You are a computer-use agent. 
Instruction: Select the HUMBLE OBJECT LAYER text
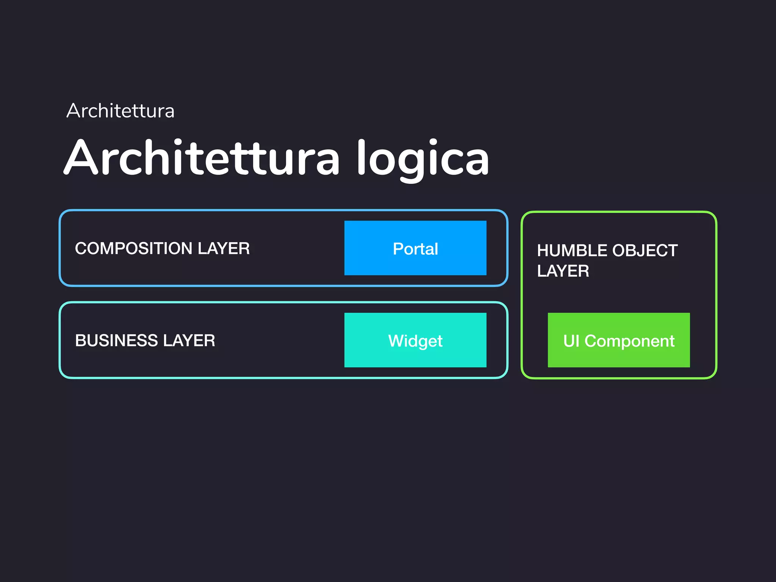607,261
